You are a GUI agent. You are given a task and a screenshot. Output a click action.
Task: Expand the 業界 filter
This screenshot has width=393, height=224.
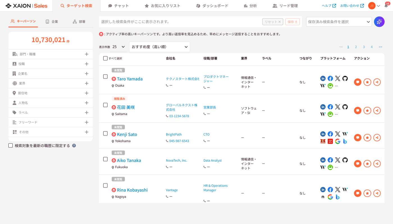point(51,83)
